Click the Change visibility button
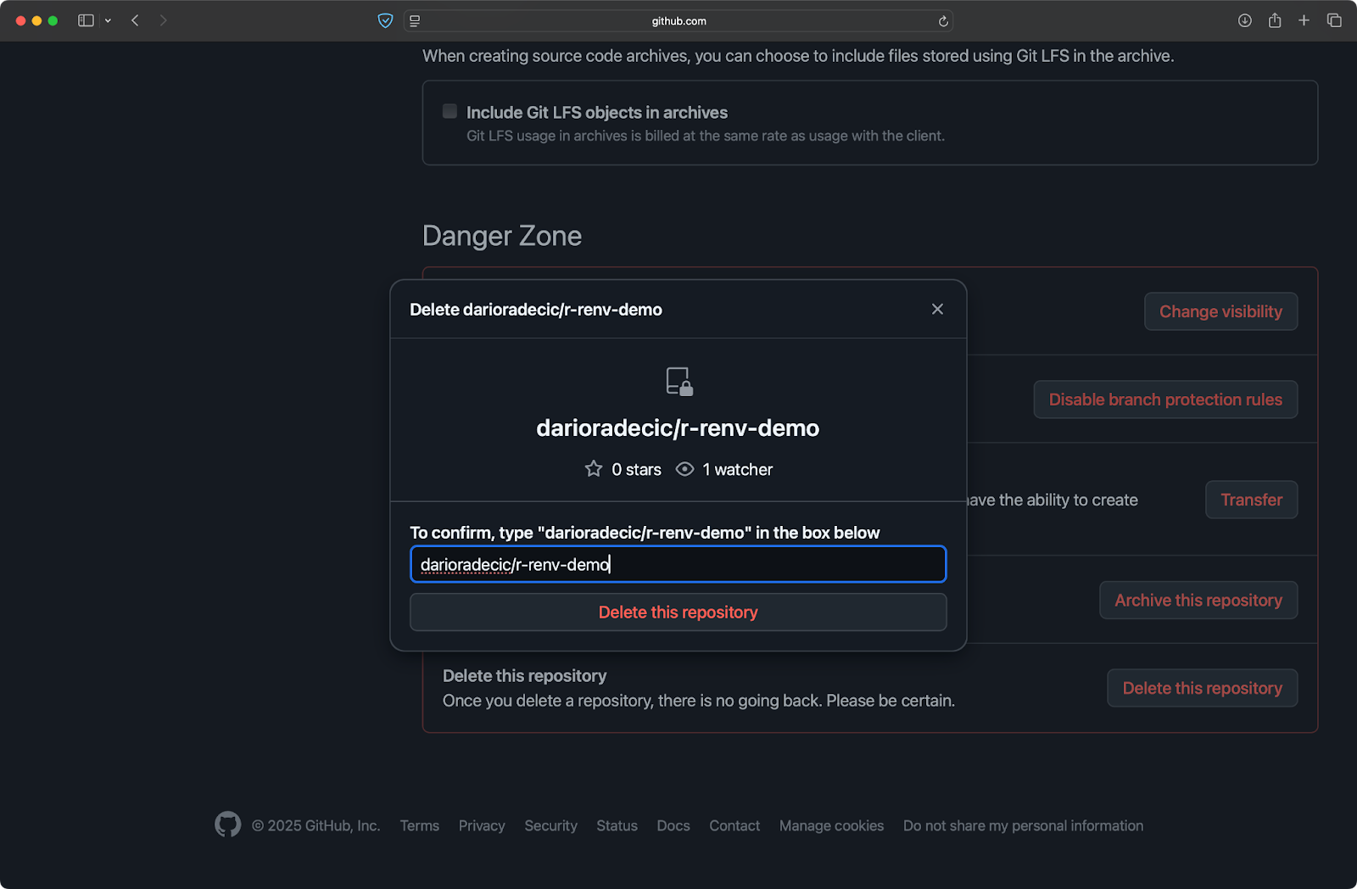The height and width of the screenshot is (889, 1357). click(x=1220, y=311)
